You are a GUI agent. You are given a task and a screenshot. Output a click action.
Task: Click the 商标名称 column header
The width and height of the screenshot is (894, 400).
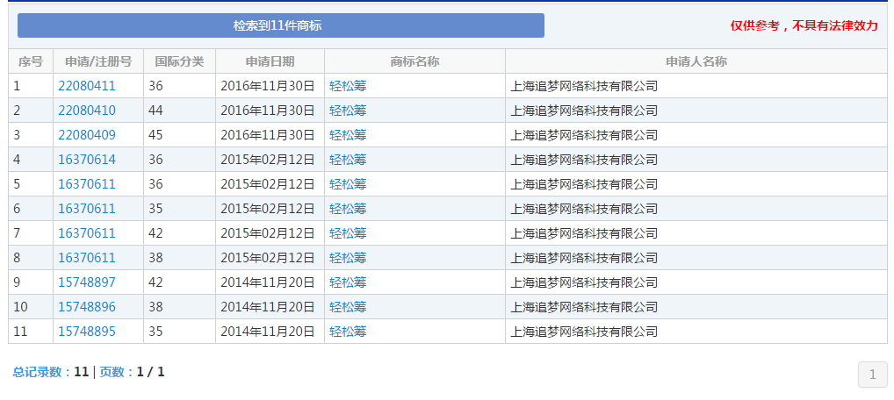coord(415,61)
